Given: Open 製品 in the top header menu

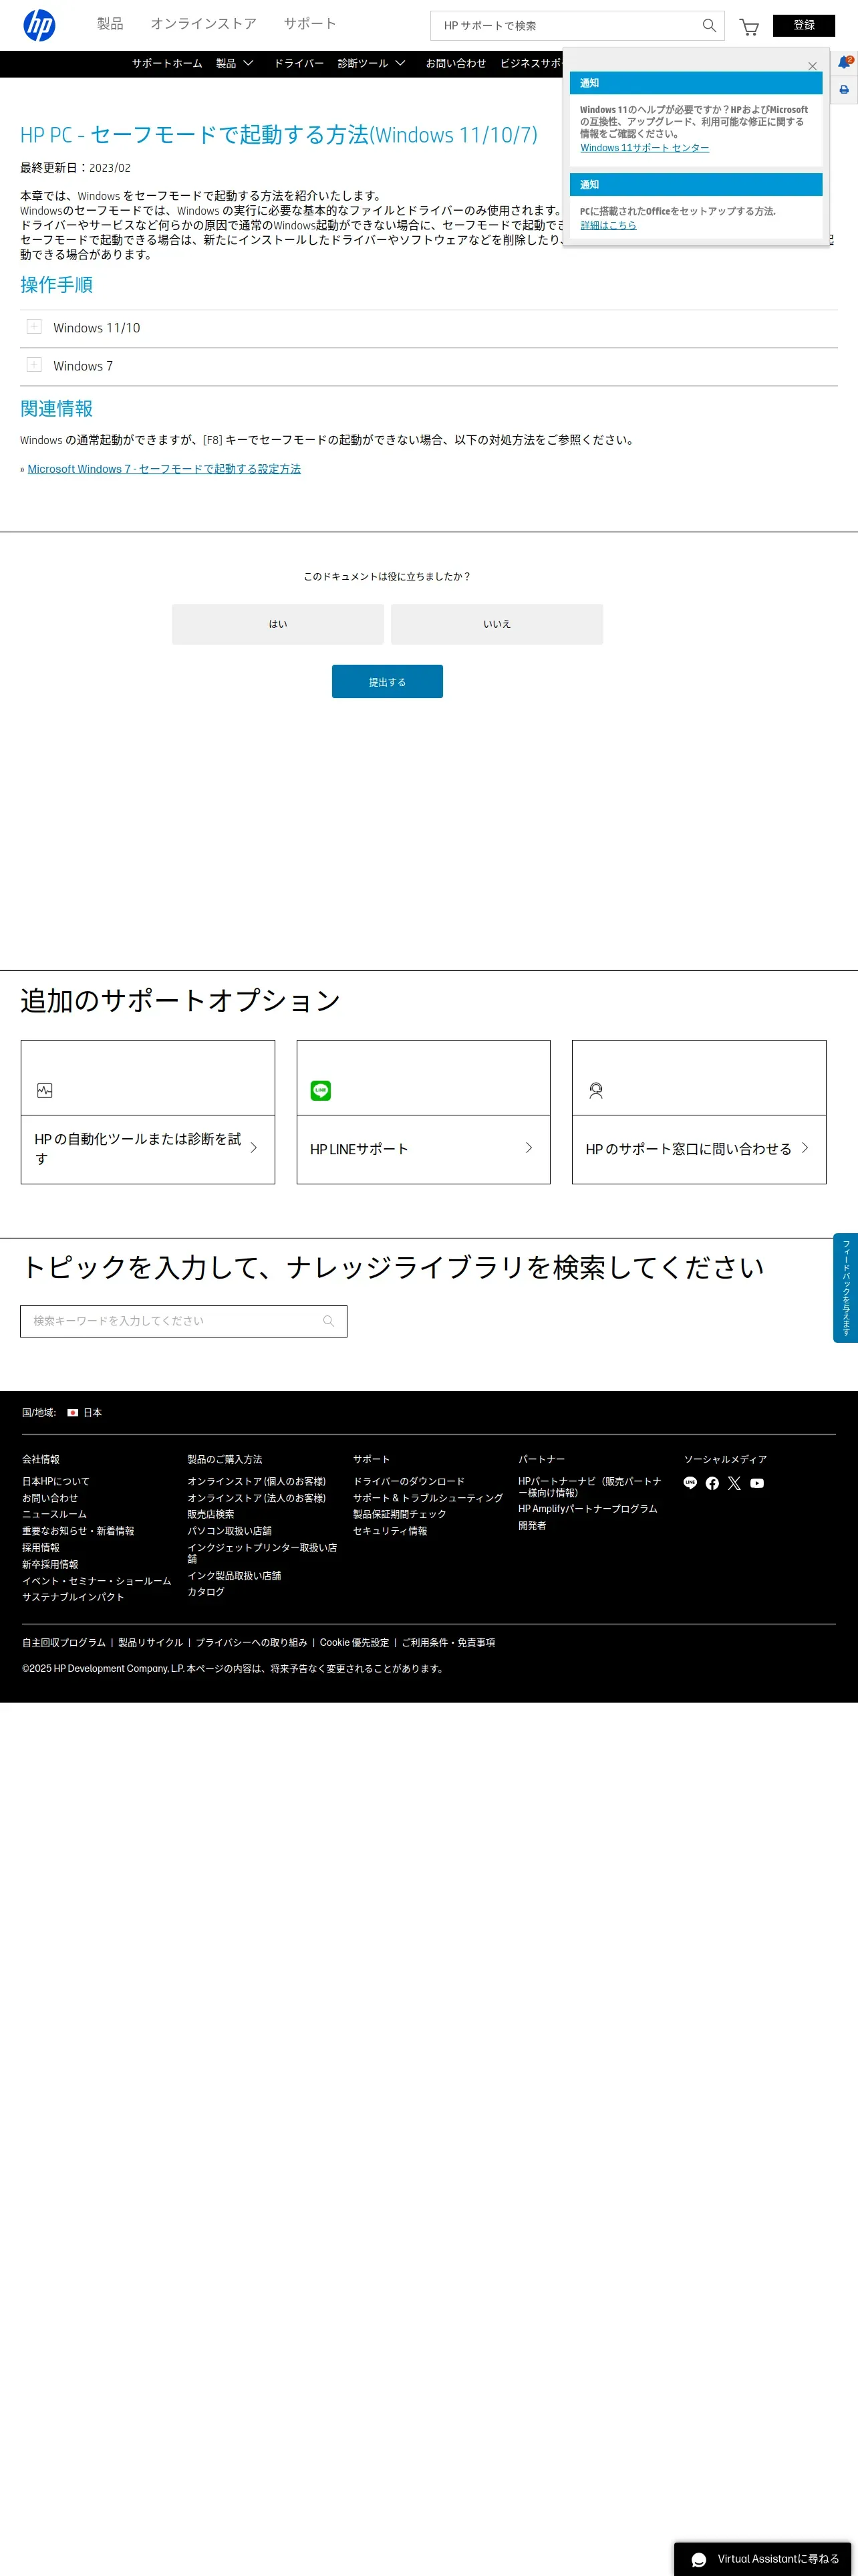Looking at the screenshot, I should click(110, 23).
